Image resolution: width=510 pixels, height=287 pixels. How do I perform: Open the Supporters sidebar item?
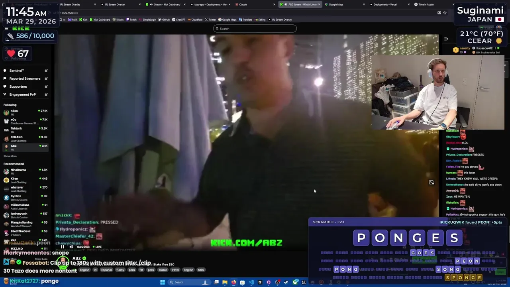[x=25, y=86]
